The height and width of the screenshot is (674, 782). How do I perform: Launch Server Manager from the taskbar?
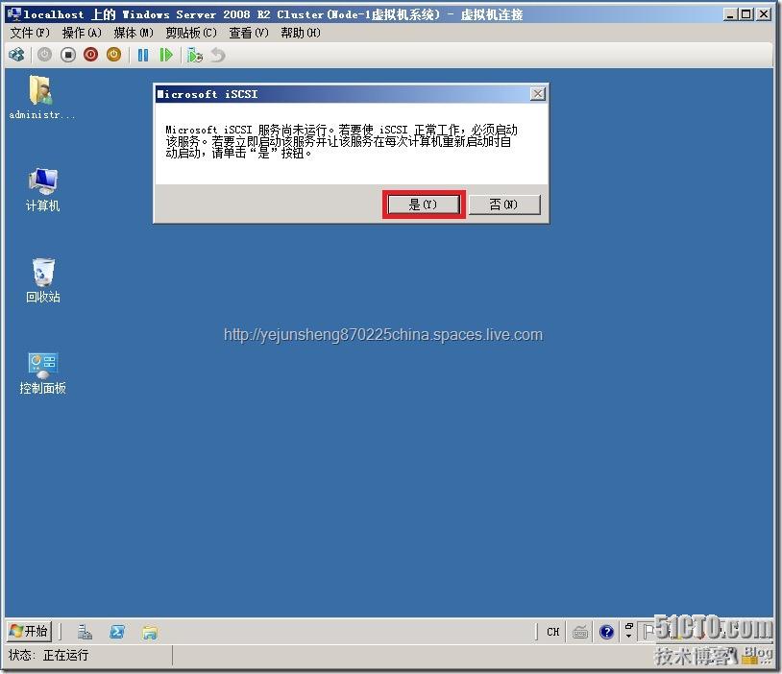85,632
